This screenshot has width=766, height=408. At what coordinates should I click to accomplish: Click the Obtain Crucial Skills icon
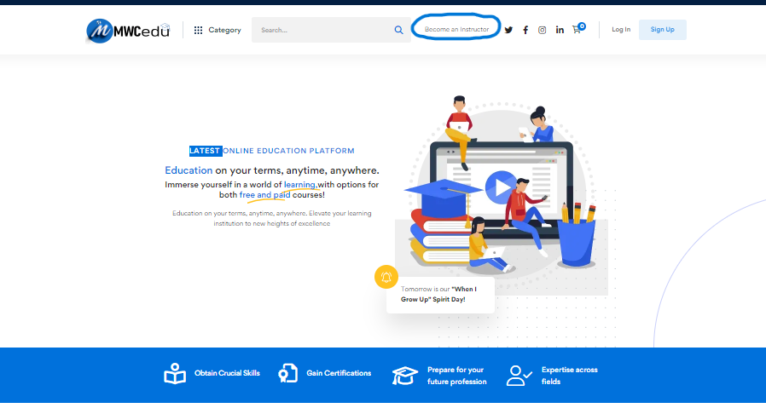pos(175,374)
